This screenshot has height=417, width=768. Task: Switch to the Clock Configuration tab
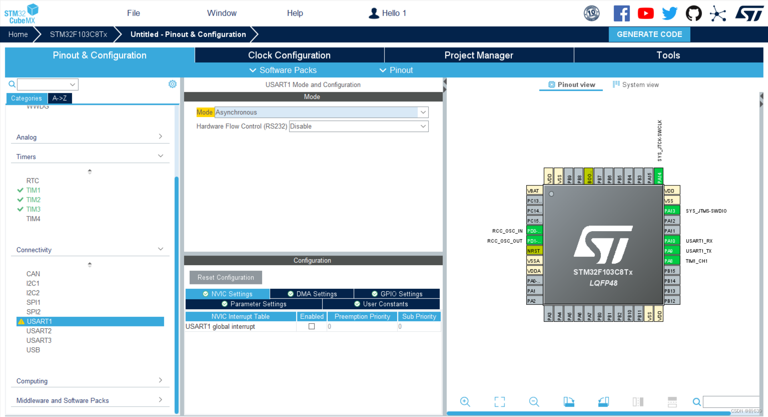pyautogui.click(x=289, y=55)
